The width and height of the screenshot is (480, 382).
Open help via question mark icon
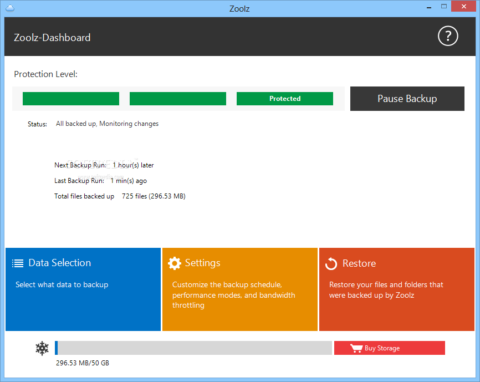tap(447, 36)
